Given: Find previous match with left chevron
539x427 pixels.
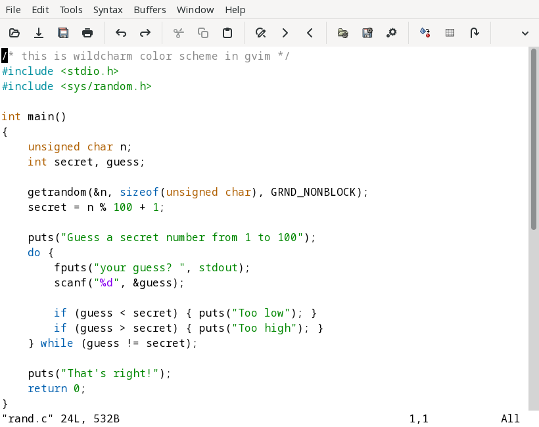Looking at the screenshot, I should (x=310, y=33).
